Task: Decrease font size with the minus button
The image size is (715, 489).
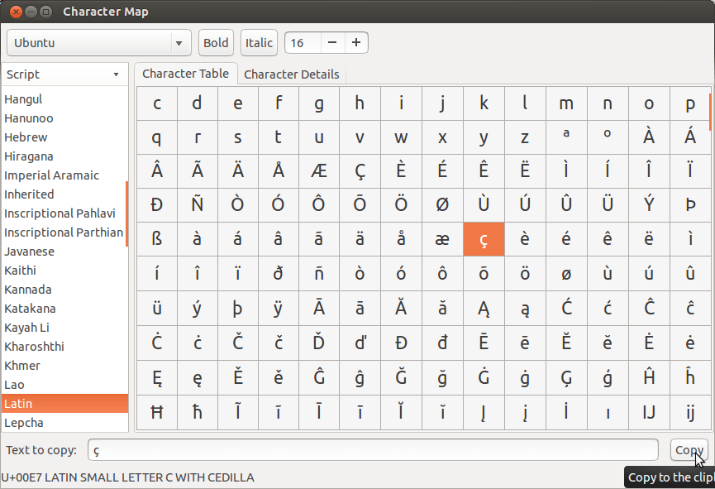Action: (331, 42)
